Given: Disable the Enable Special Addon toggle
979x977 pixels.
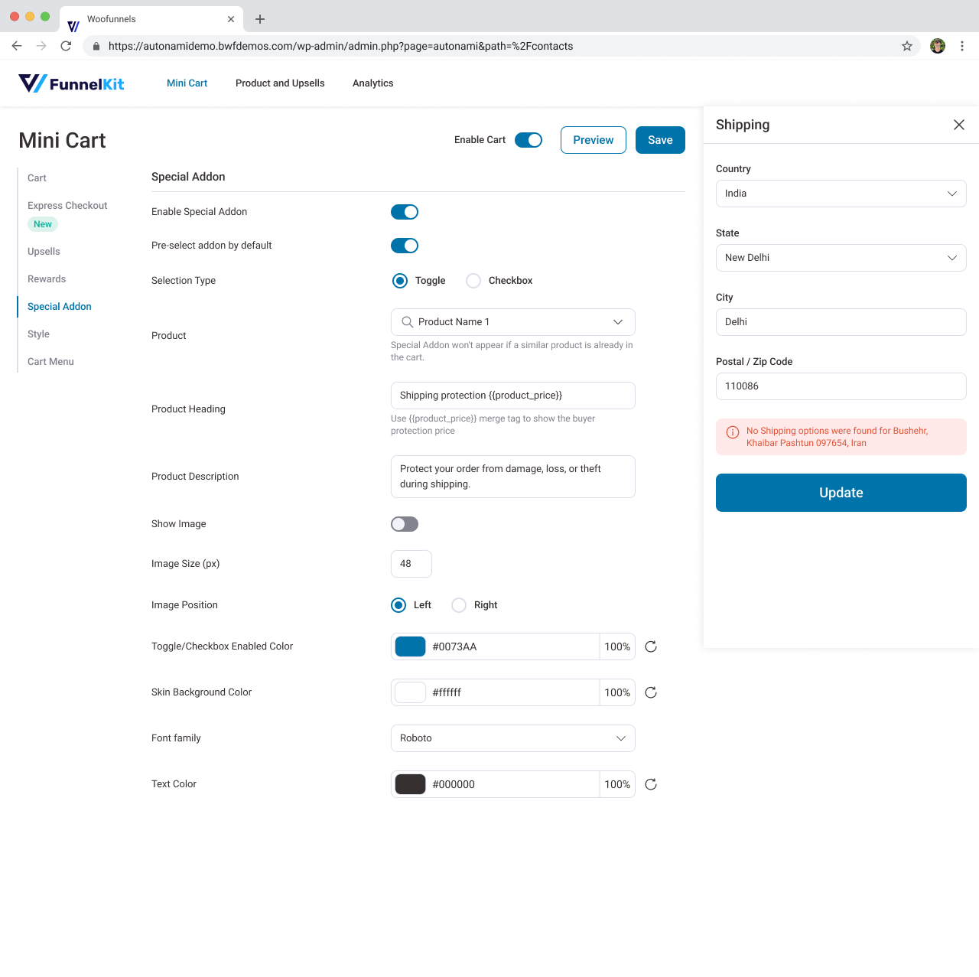Looking at the screenshot, I should point(405,212).
